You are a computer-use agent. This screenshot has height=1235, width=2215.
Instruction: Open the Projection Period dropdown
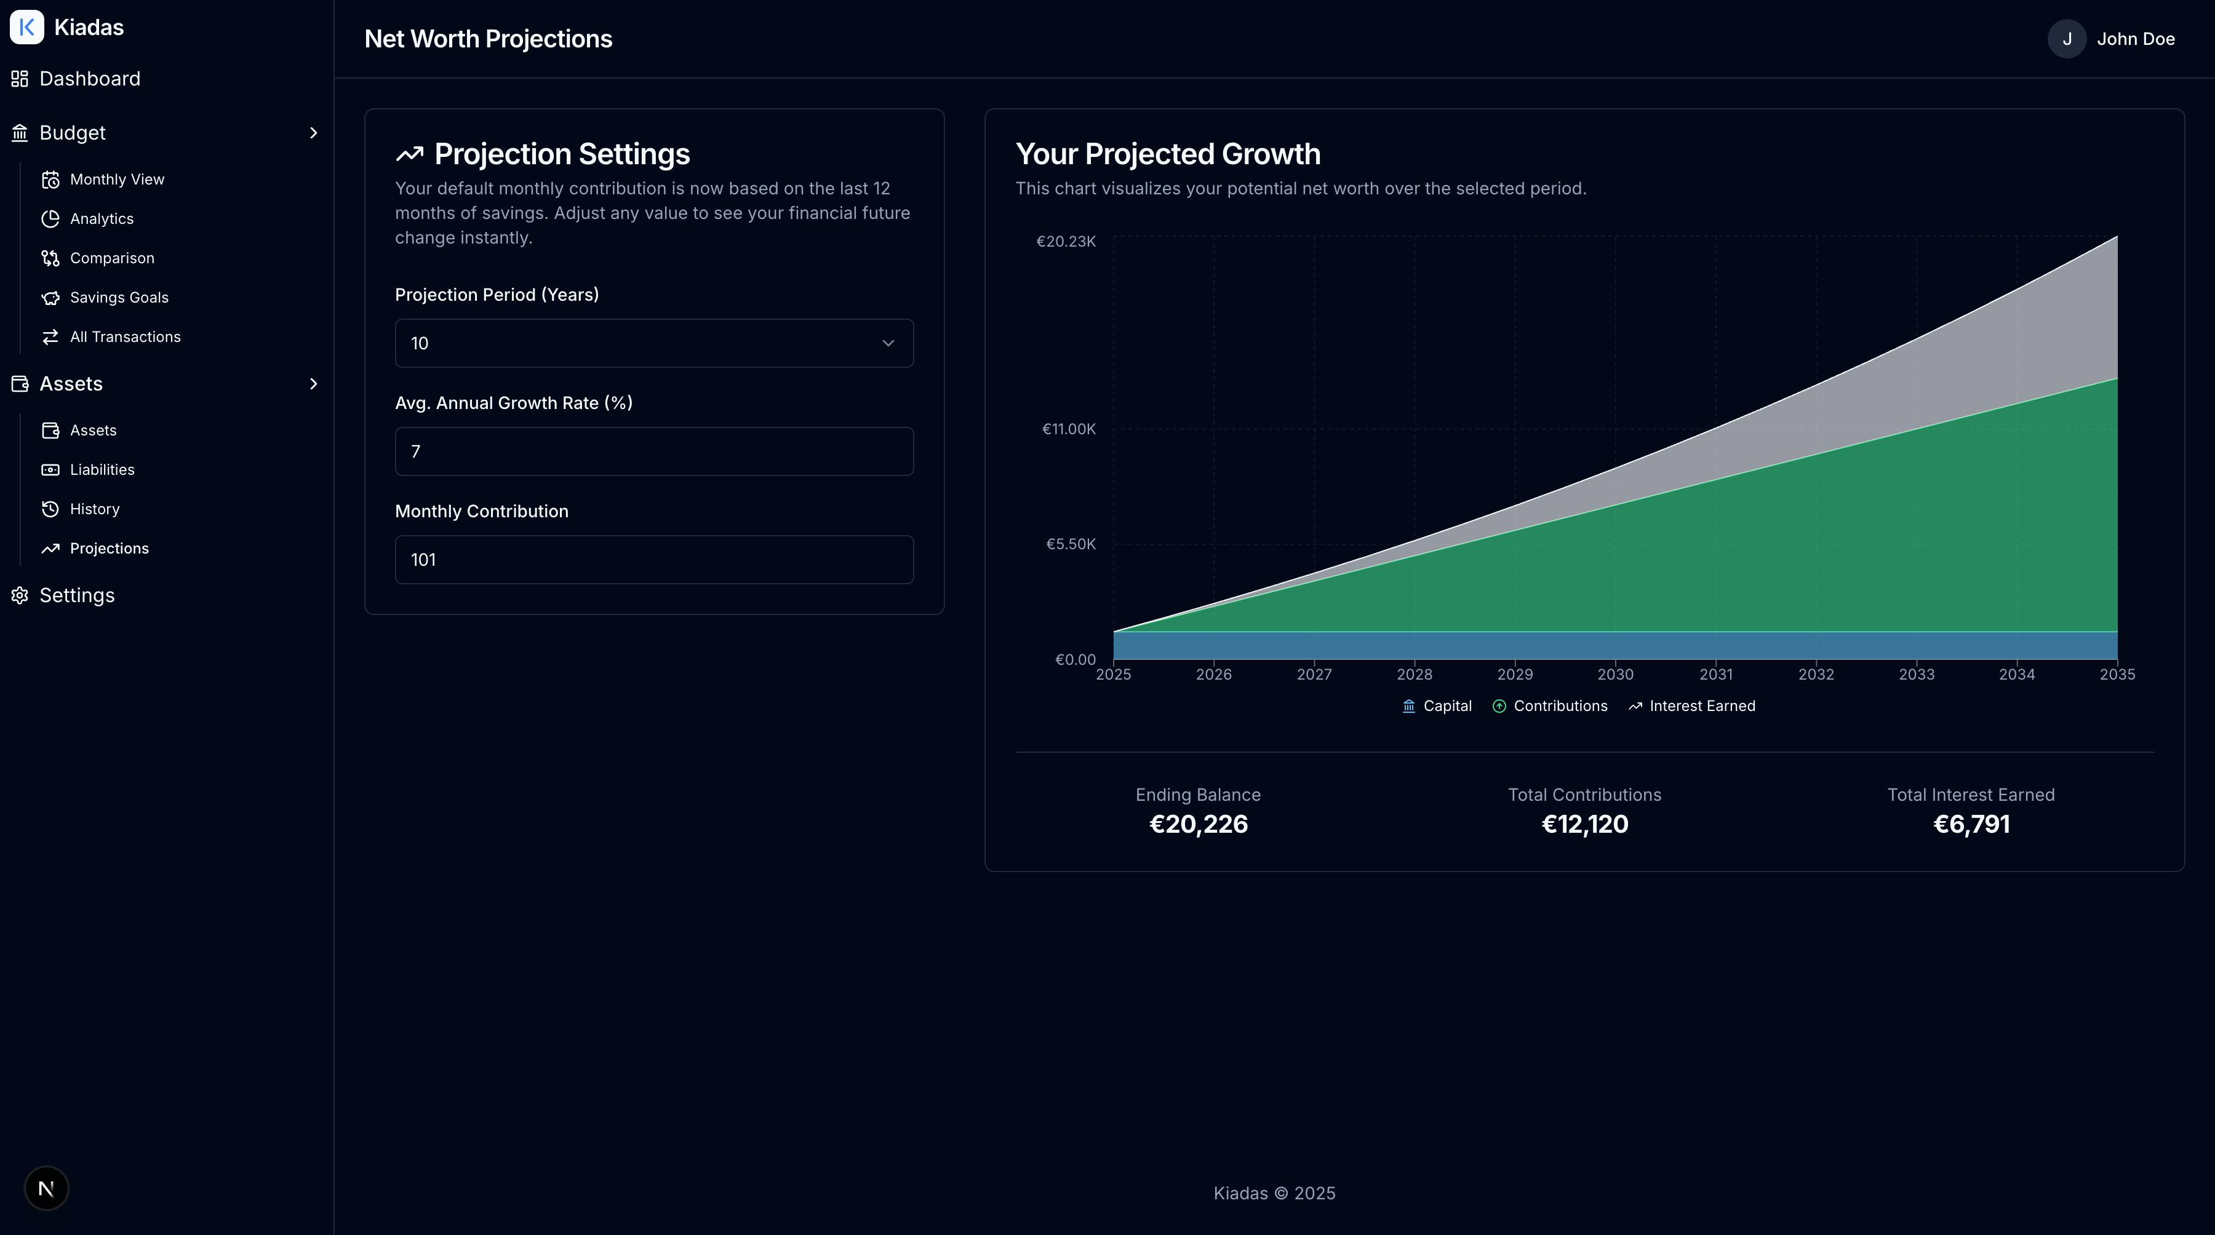(653, 343)
